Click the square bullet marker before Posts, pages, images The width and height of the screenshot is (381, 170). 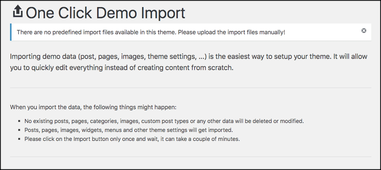click(x=19, y=130)
